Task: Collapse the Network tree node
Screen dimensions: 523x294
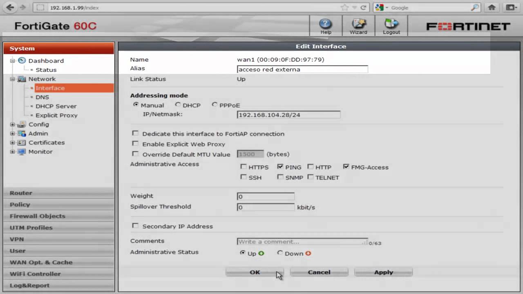Action: [12, 79]
